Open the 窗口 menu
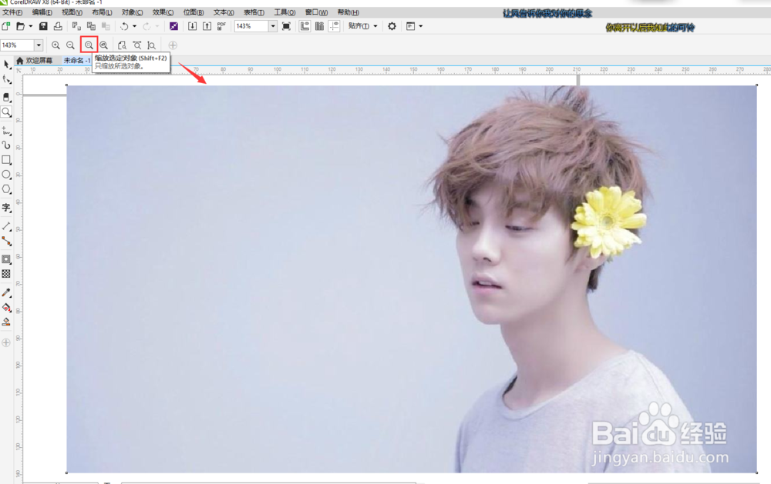The image size is (771, 484). point(317,12)
